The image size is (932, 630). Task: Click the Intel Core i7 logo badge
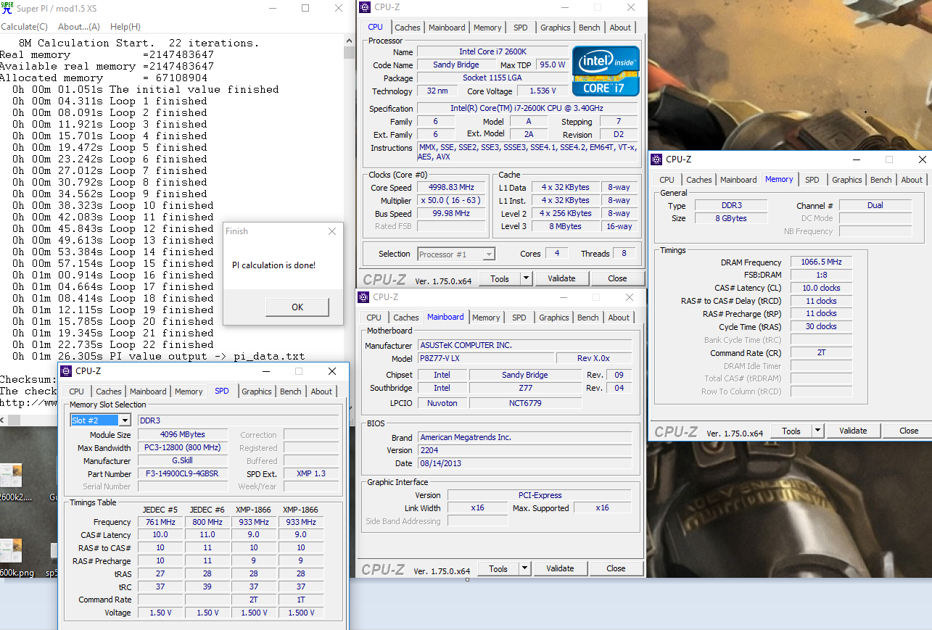[x=606, y=71]
